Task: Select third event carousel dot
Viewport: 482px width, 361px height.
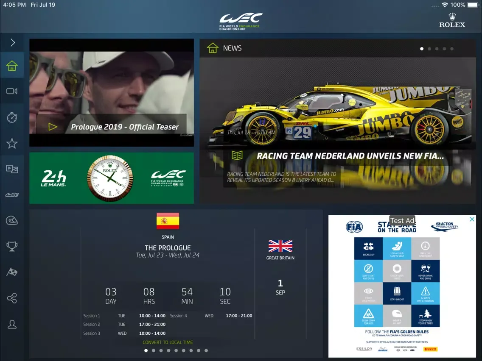Action: click(x=161, y=350)
